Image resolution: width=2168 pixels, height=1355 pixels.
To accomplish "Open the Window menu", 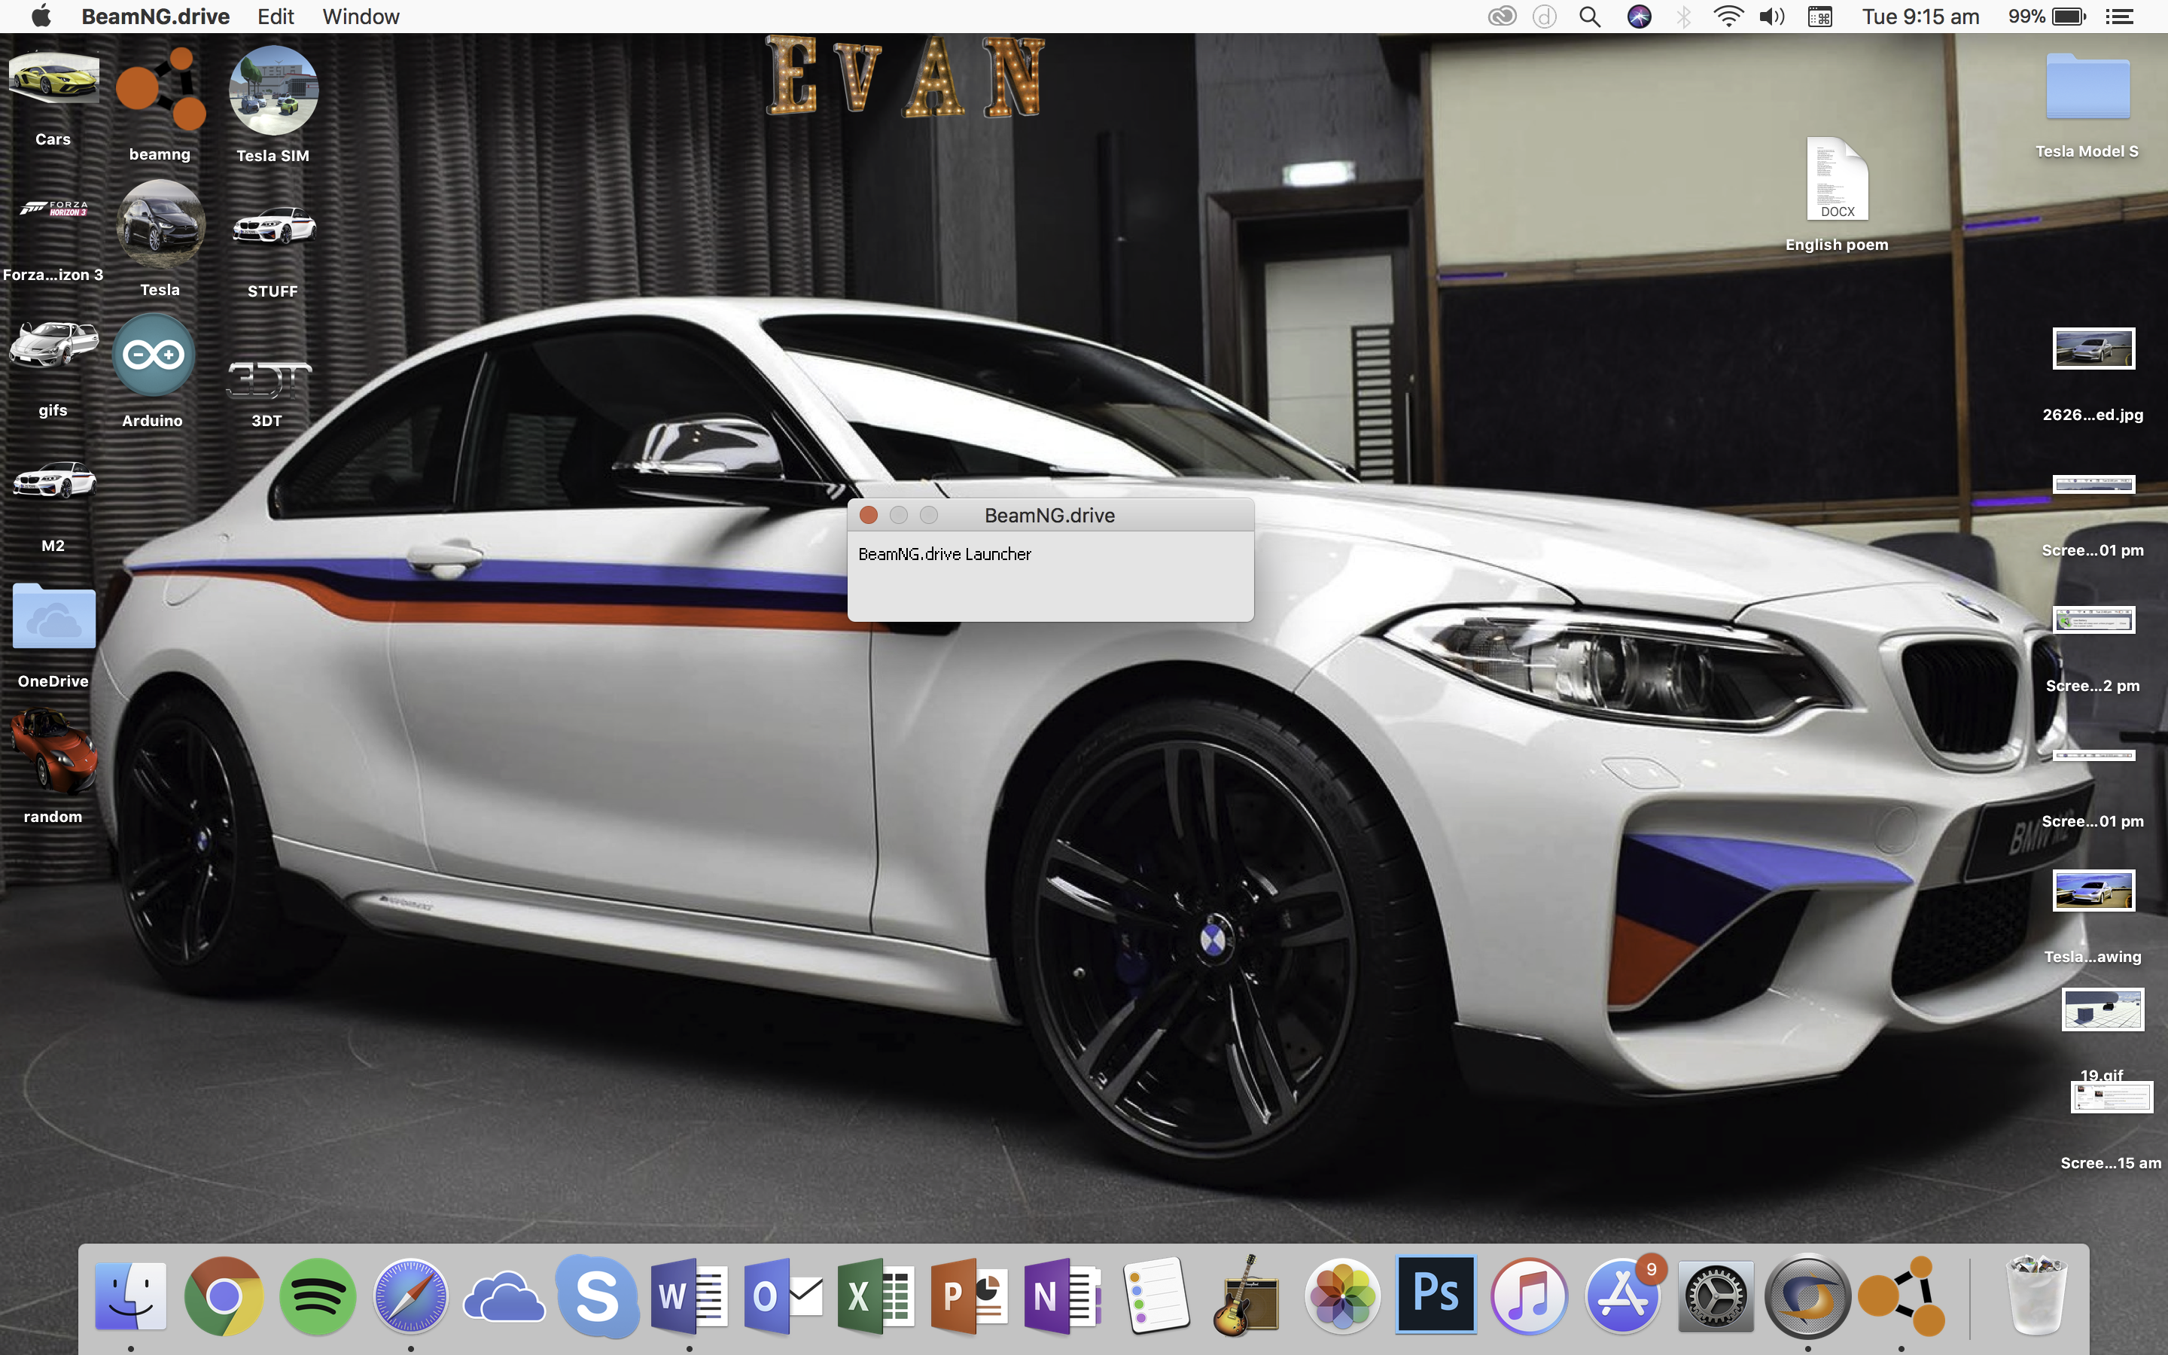I will pos(361,16).
